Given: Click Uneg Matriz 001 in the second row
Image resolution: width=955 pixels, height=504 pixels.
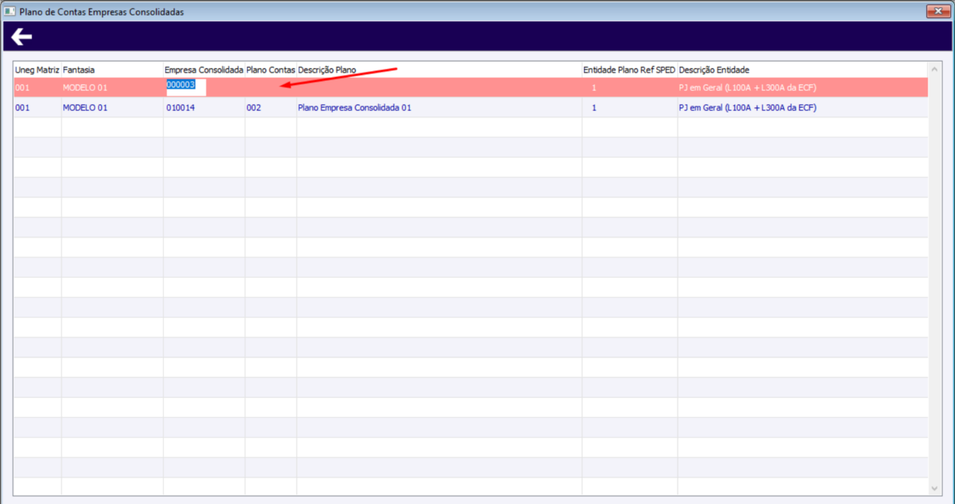Looking at the screenshot, I should [22, 108].
